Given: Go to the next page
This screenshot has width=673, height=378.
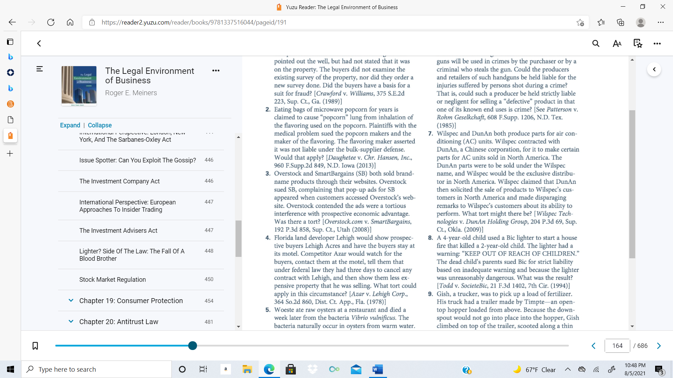Looking at the screenshot, I should point(659,346).
